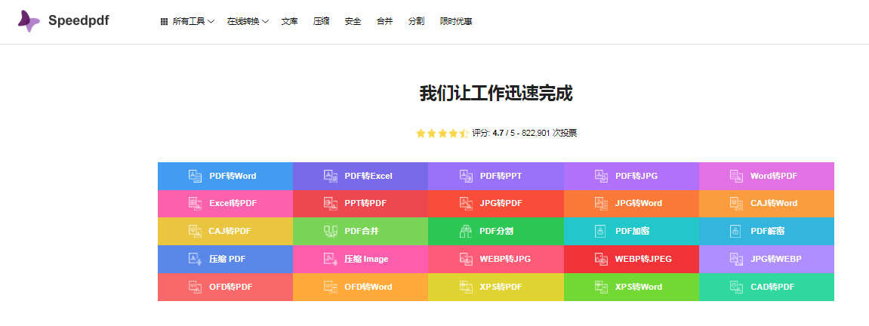Screen dimensions: 869x326
Task: Click the OFD转PDF tile icon
Action: pyautogui.click(x=195, y=287)
